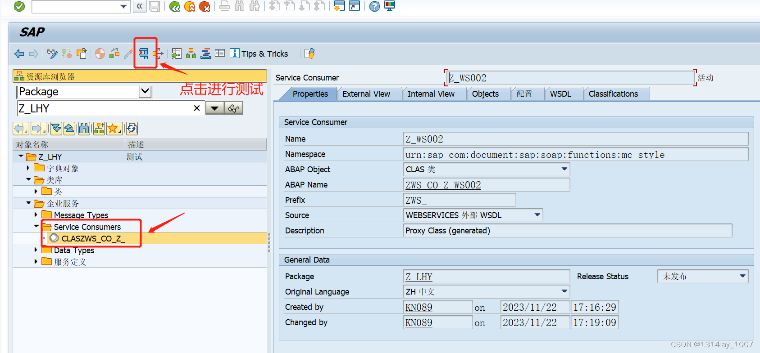
Task: Collapse the Z_LHY root tree node
Action: coord(21,156)
